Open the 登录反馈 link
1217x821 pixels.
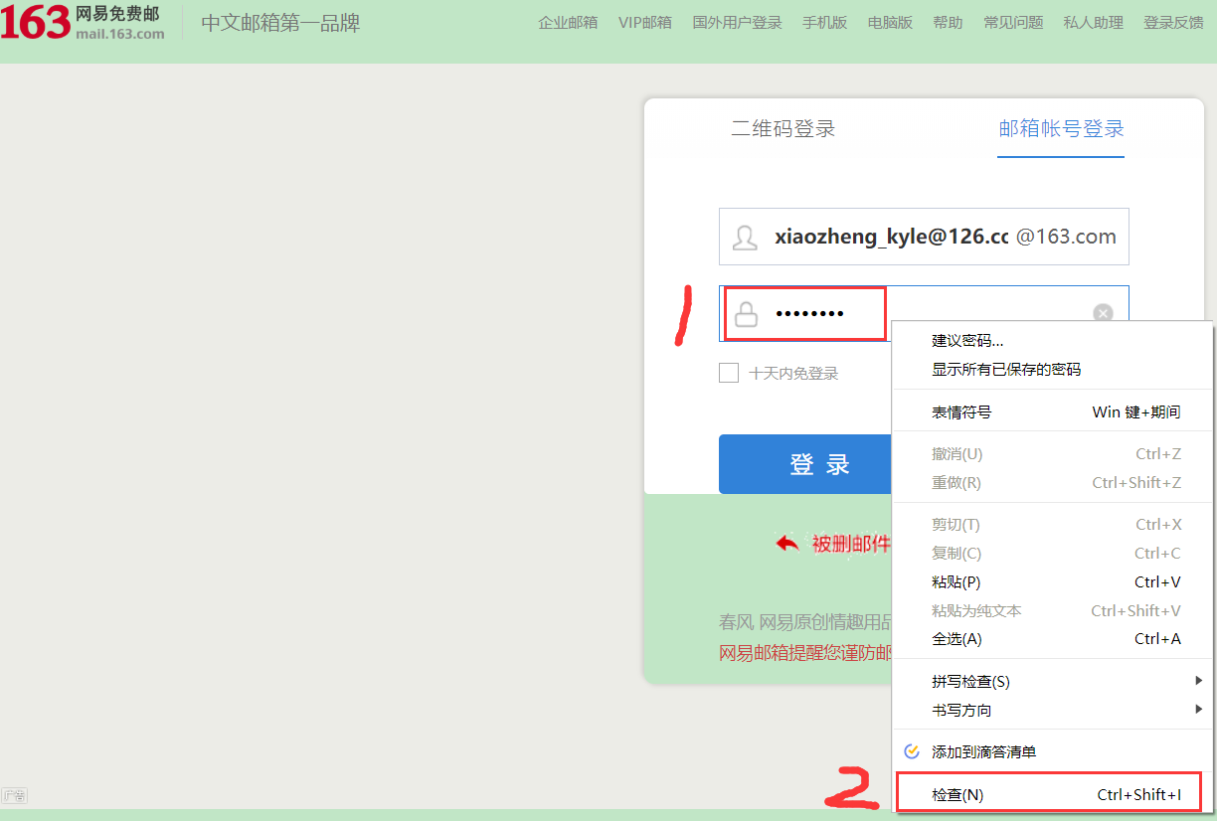(x=1173, y=22)
